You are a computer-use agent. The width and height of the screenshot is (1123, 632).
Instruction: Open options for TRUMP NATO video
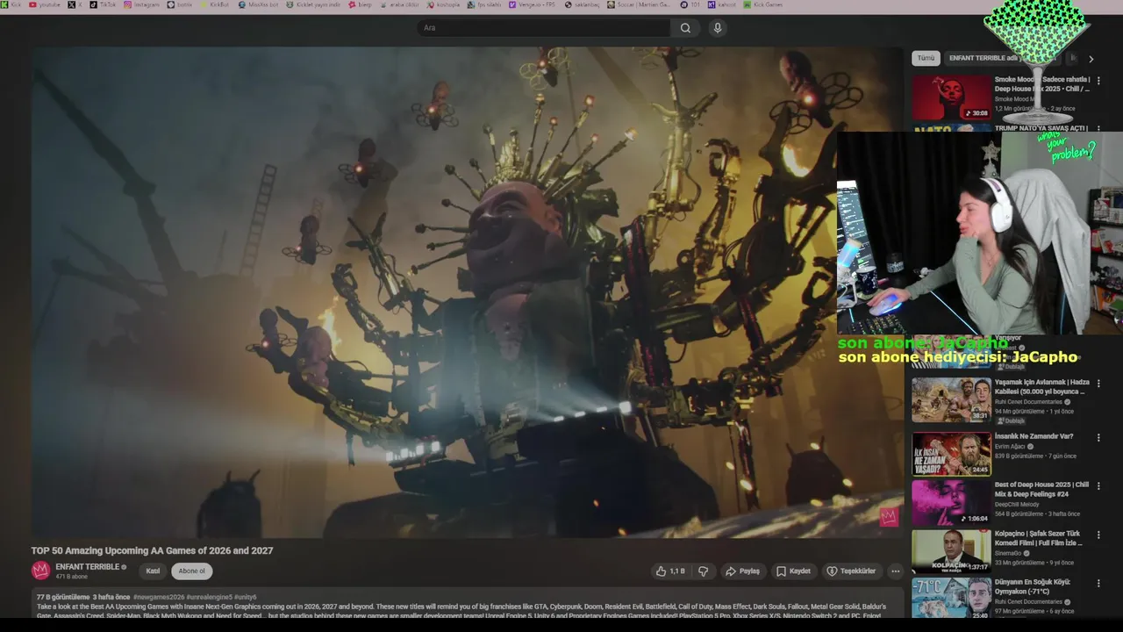click(x=1098, y=129)
